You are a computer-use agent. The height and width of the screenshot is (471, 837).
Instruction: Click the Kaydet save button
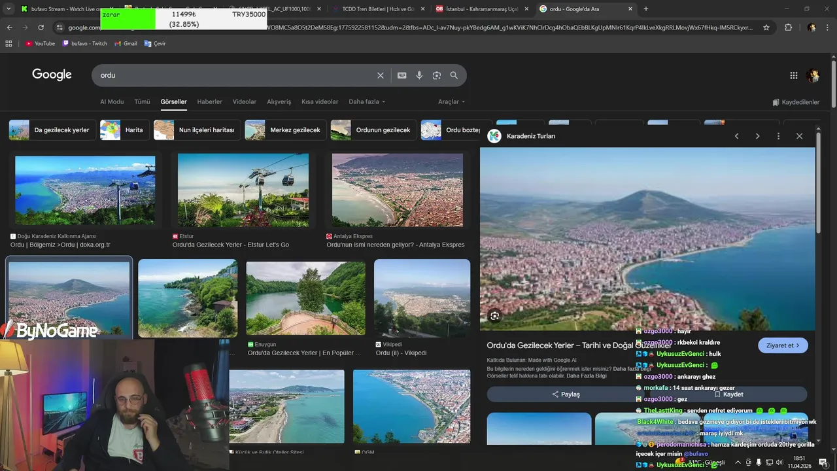pos(728,394)
